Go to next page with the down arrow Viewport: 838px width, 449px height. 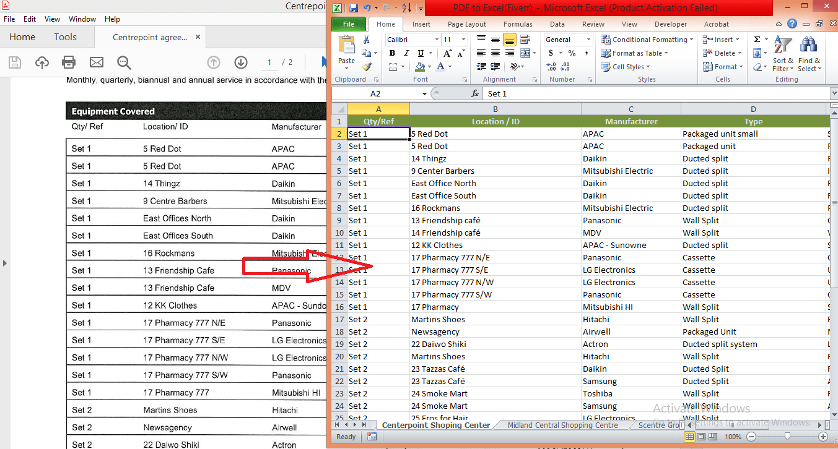241,62
